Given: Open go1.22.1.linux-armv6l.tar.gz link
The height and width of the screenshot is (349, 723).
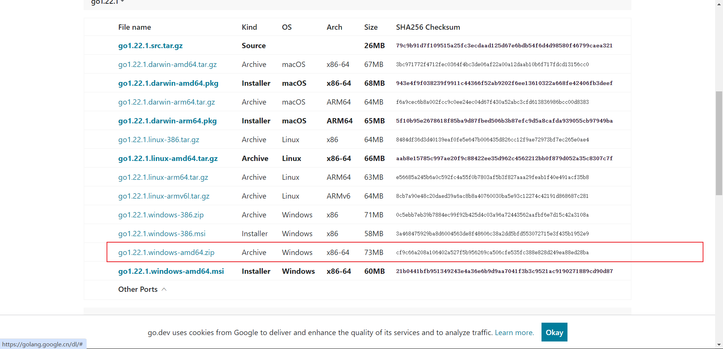Looking at the screenshot, I should 164,196.
